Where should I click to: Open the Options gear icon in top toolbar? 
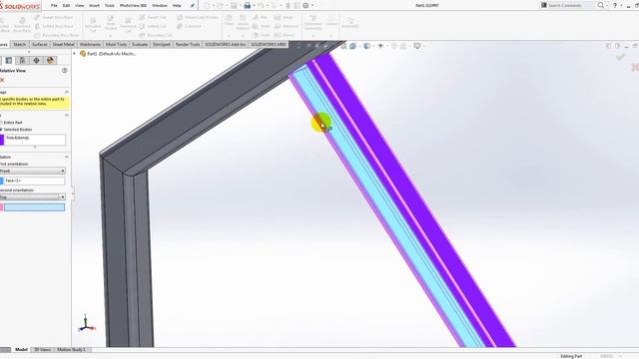pyautogui.click(x=306, y=6)
